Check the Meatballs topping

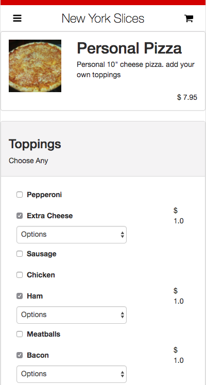(x=20, y=334)
